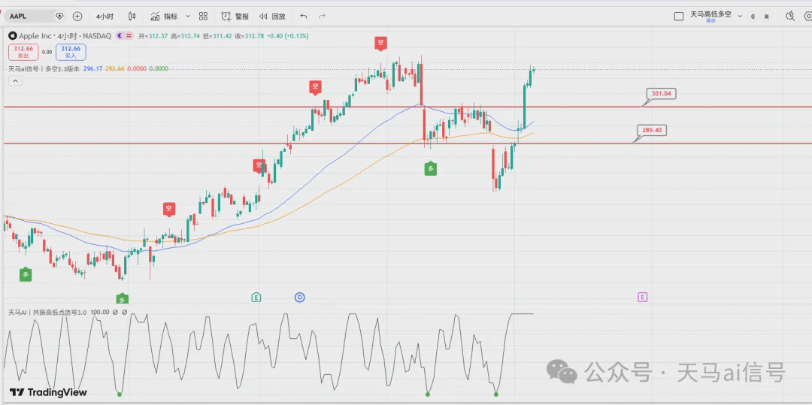Select the 天马AI | 共振高低点信号3.0 legend
This screenshot has height=405, width=812.
coord(47,313)
